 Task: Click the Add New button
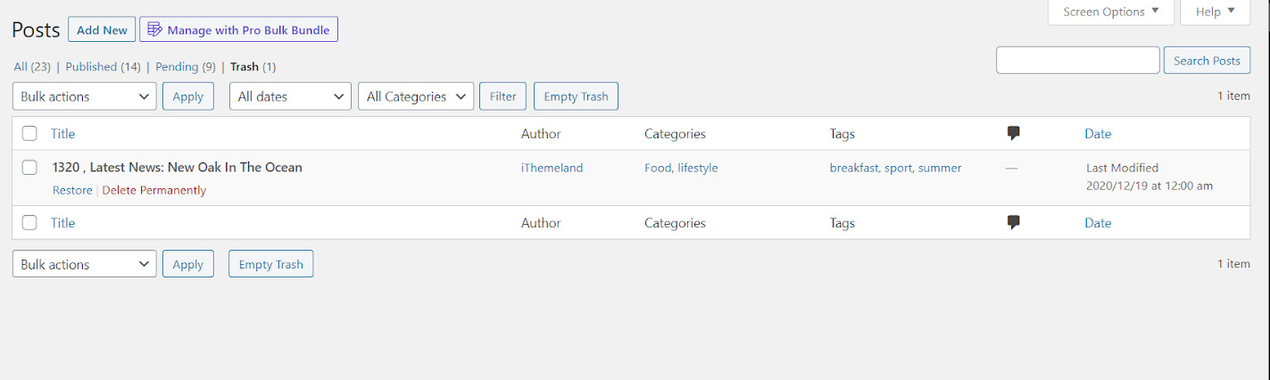pyautogui.click(x=102, y=29)
